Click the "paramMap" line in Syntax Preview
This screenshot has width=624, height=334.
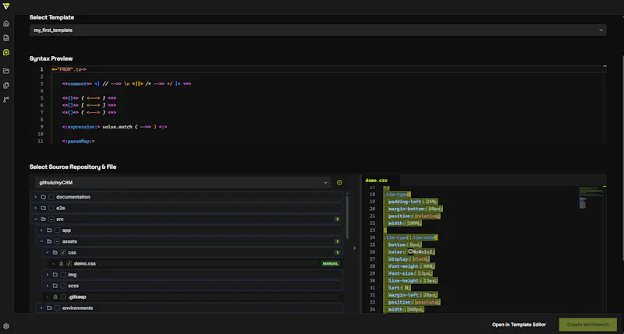[x=79, y=142]
